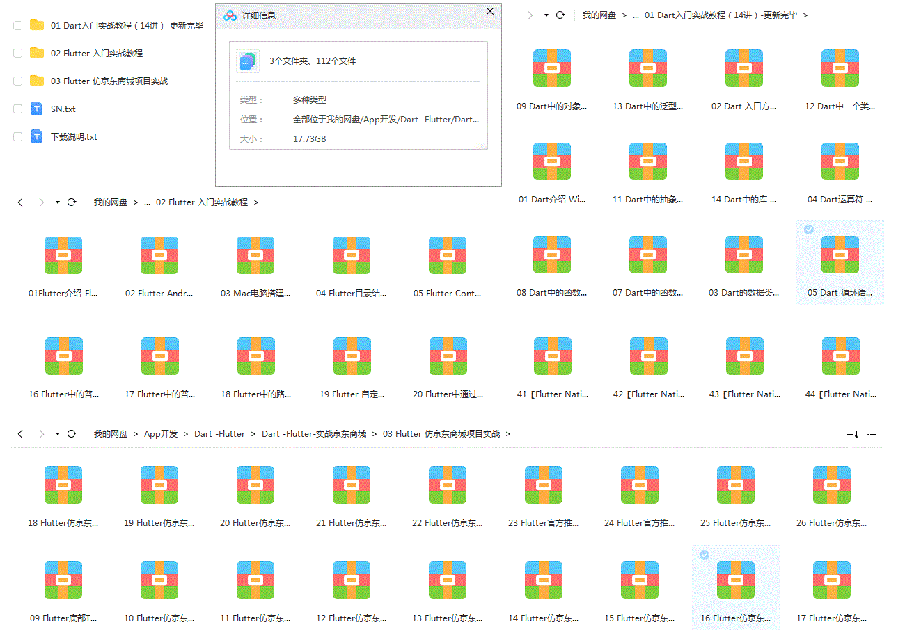Close the 详细信息 dialog
The width and height of the screenshot is (905, 640).
click(x=490, y=11)
